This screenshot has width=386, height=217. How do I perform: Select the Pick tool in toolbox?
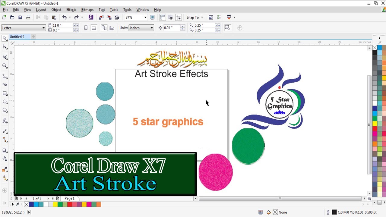coord(5,38)
